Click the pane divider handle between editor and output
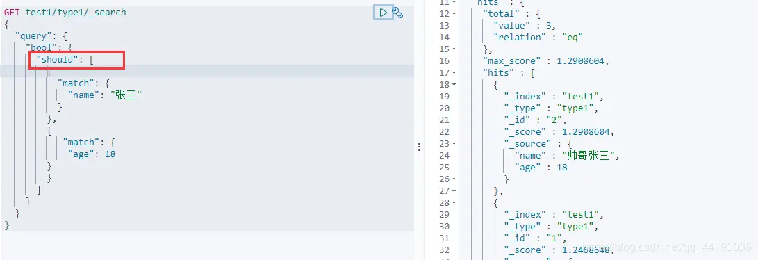Screen dimensions: 758x260 click(419, 147)
